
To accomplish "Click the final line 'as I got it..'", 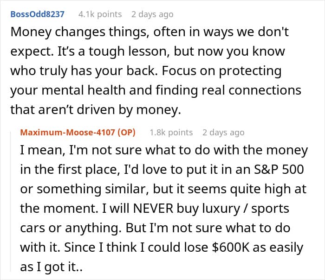I will click(x=51, y=267).
